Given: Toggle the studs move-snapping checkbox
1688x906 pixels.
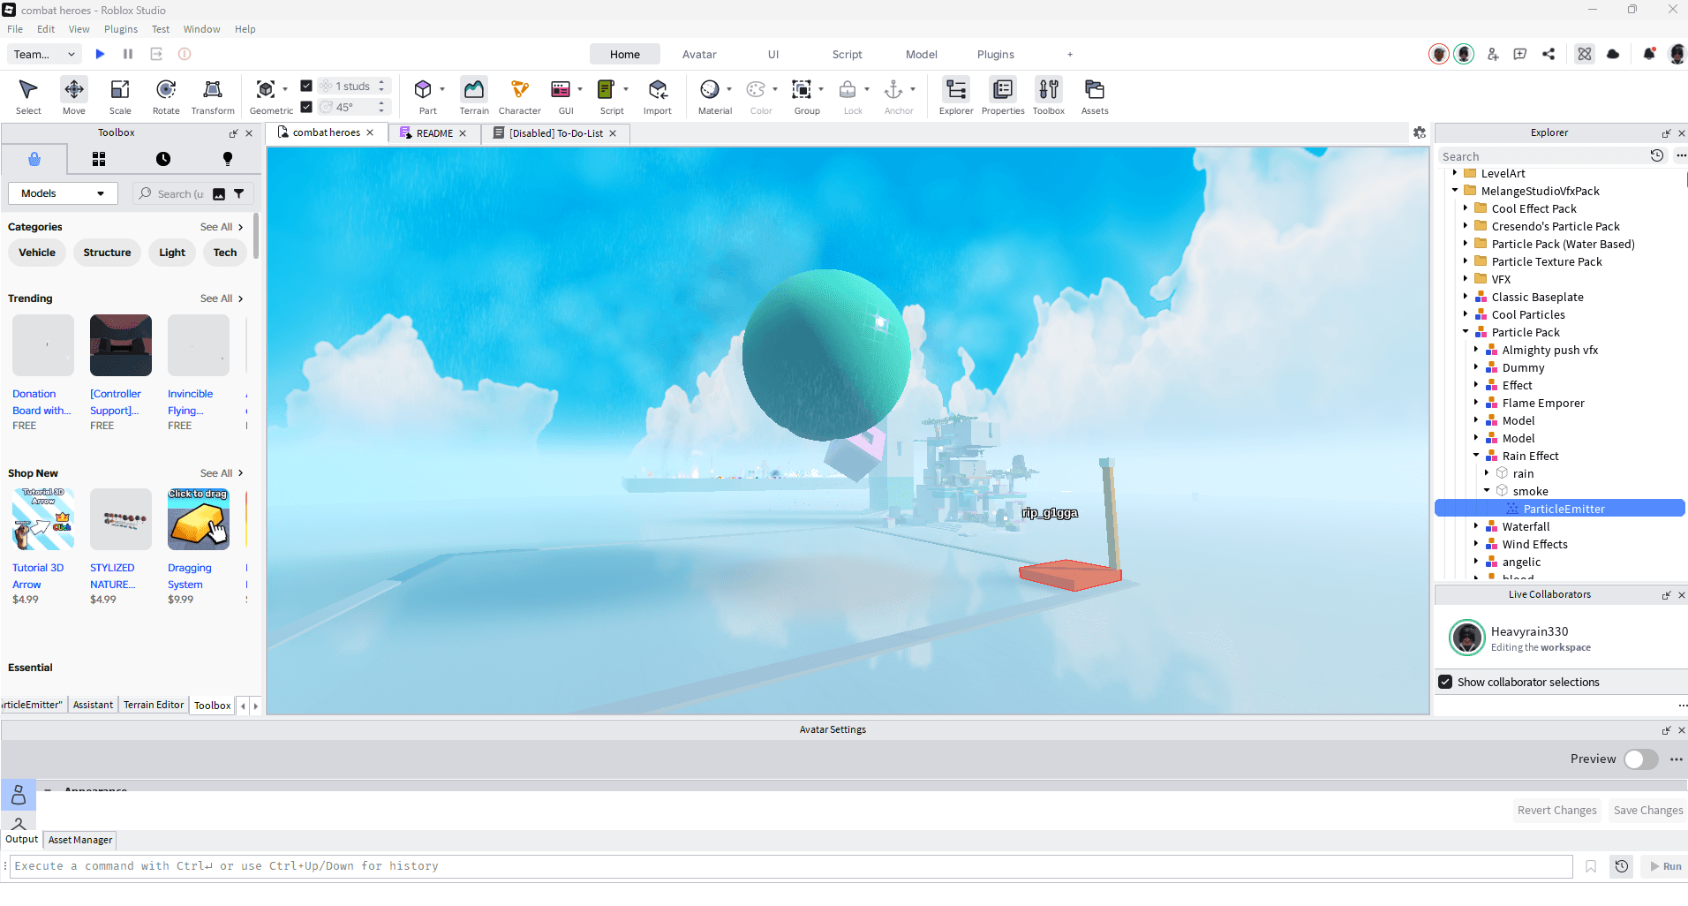Looking at the screenshot, I should pyautogui.click(x=306, y=86).
